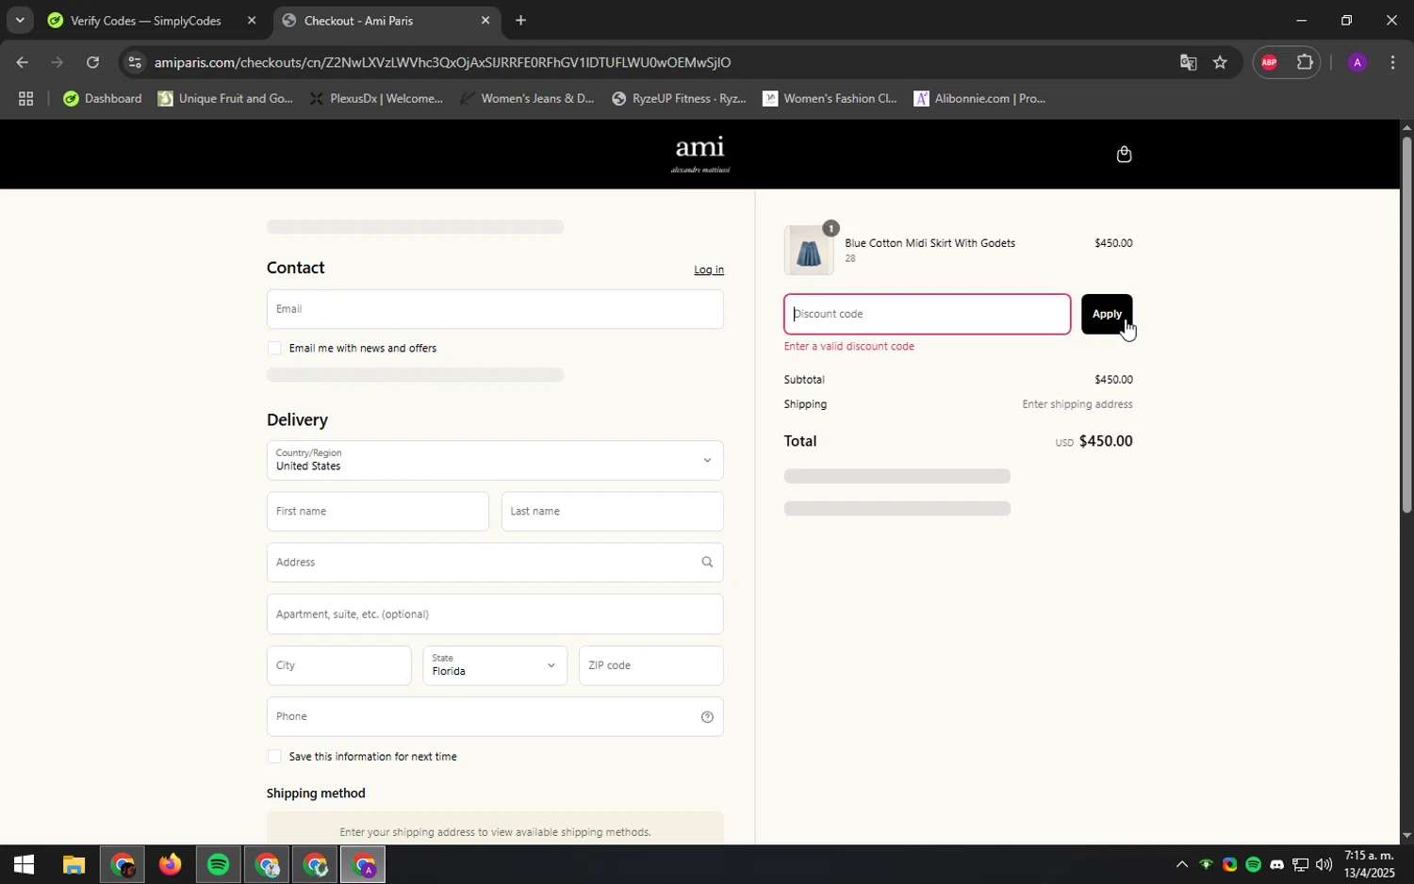The image size is (1414, 884).
Task: Open the Extensions puzzle menu
Action: coord(1305,62)
